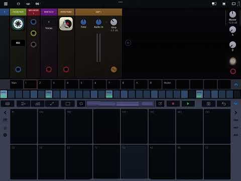Viewport: 241px width, 181px height.
Task: Collapse the panel with the up chevron
Action: click(x=236, y=84)
